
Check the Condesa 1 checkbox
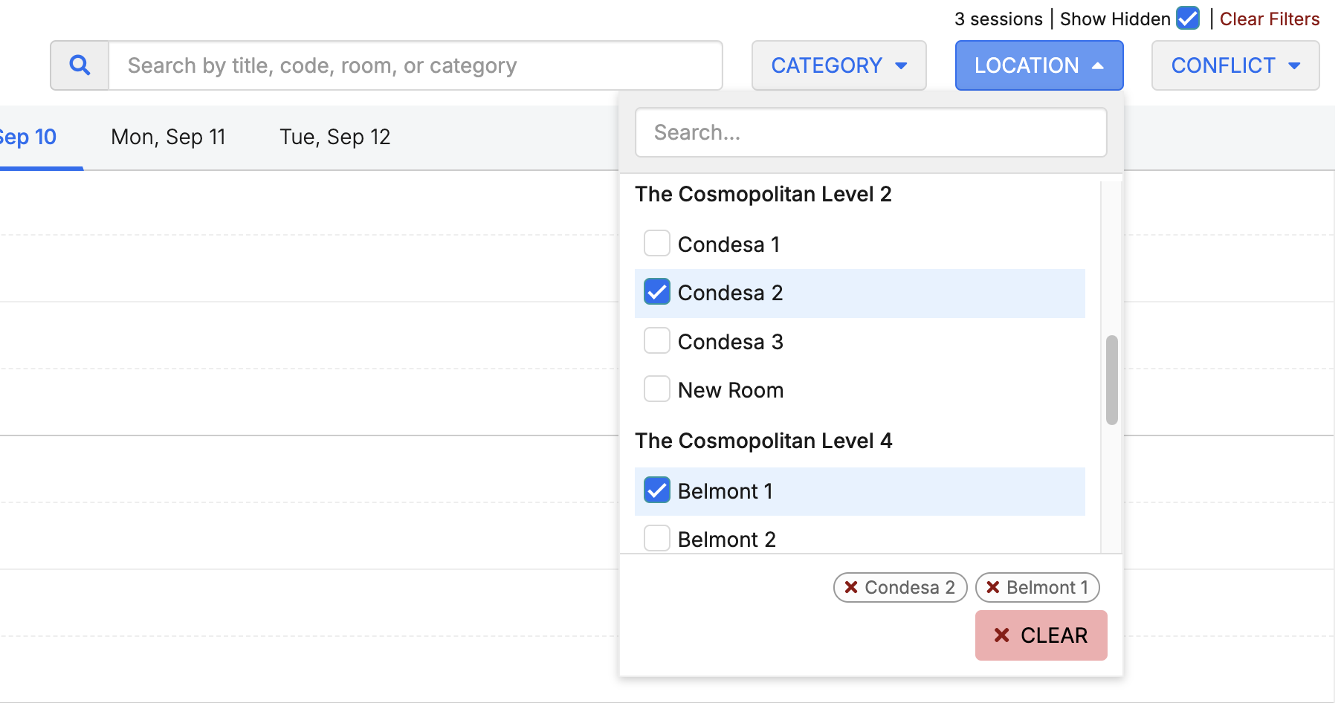(656, 244)
